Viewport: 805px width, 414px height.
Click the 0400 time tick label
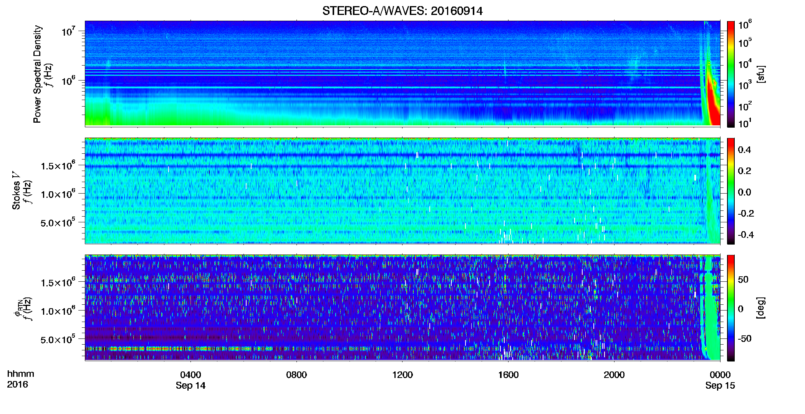coord(190,375)
